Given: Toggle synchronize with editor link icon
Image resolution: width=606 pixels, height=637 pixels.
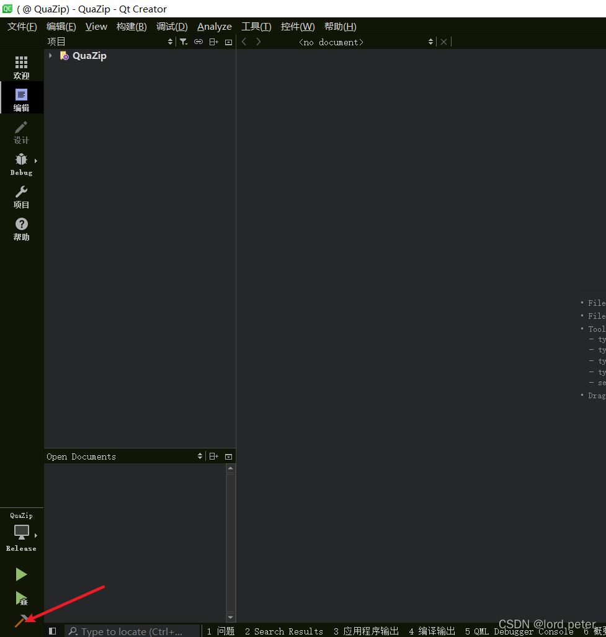Looking at the screenshot, I should pyautogui.click(x=198, y=42).
